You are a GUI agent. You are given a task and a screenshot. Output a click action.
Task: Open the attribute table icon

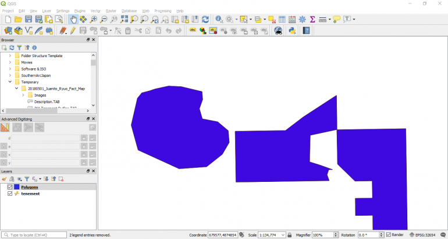282,19
